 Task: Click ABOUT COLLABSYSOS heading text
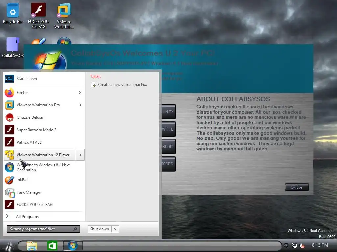point(233,99)
